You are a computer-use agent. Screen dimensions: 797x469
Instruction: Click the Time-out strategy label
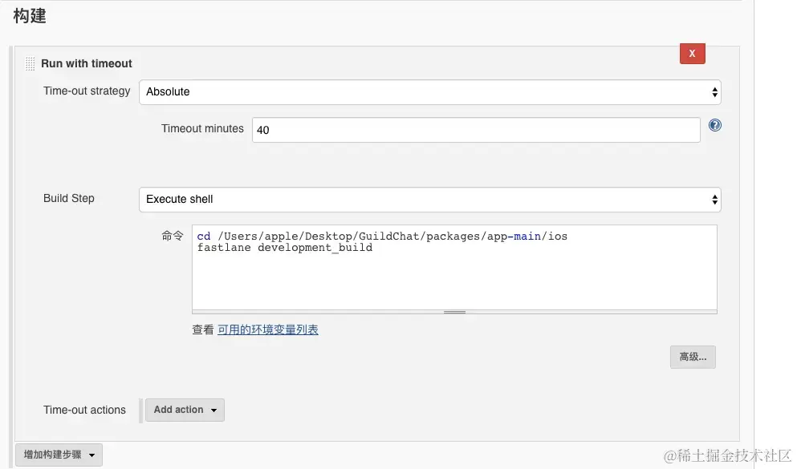[x=87, y=91]
